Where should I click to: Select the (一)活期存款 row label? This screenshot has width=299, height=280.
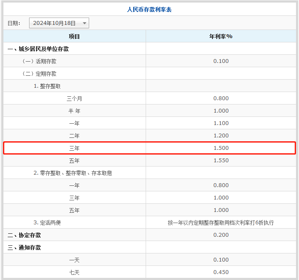point(39,61)
